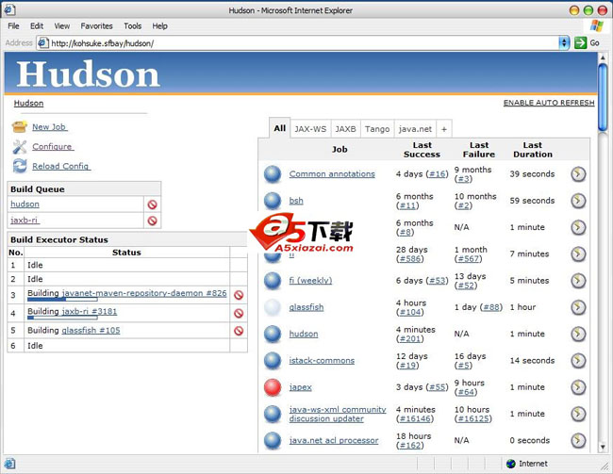Open the Tools menu
Viewport: 613px width, 474px height.
click(x=133, y=26)
